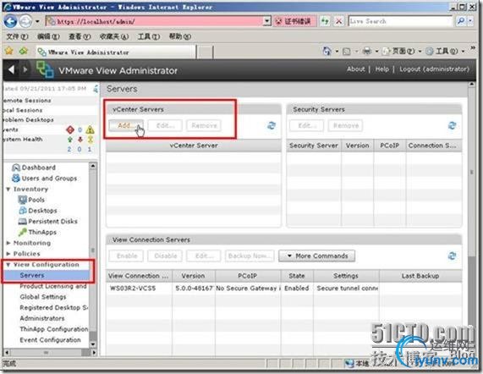The image size is (483, 374).
Task: Click the yellow events warning icon
Action: [x=90, y=129]
